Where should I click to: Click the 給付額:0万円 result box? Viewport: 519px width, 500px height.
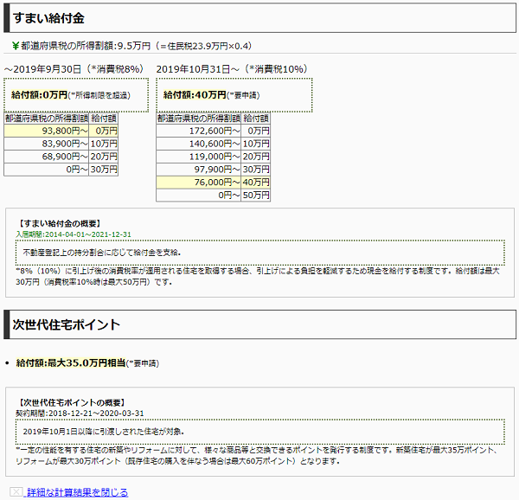76,95
